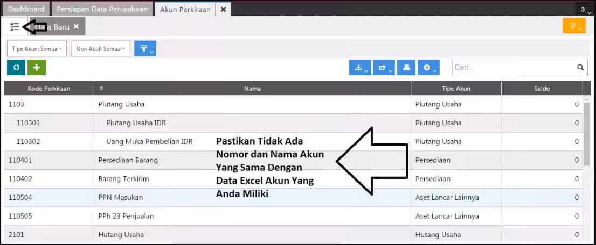The height and width of the screenshot is (245, 596).
Task: Sort by Kode Perkiraan column header
Action: click(49, 88)
